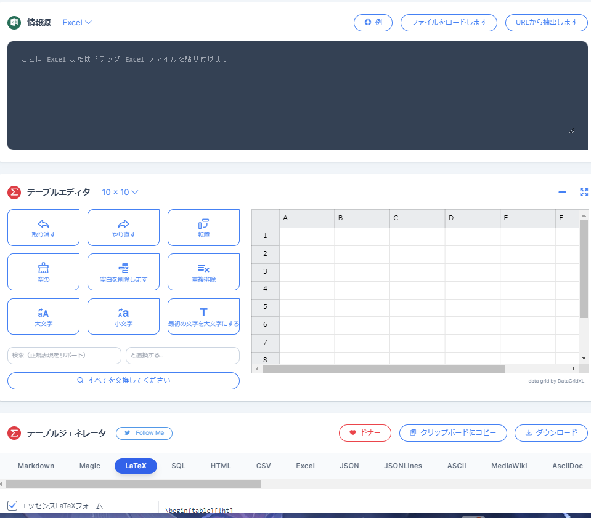Click grid scroll left arrow
The image size is (591, 518).
click(257, 369)
